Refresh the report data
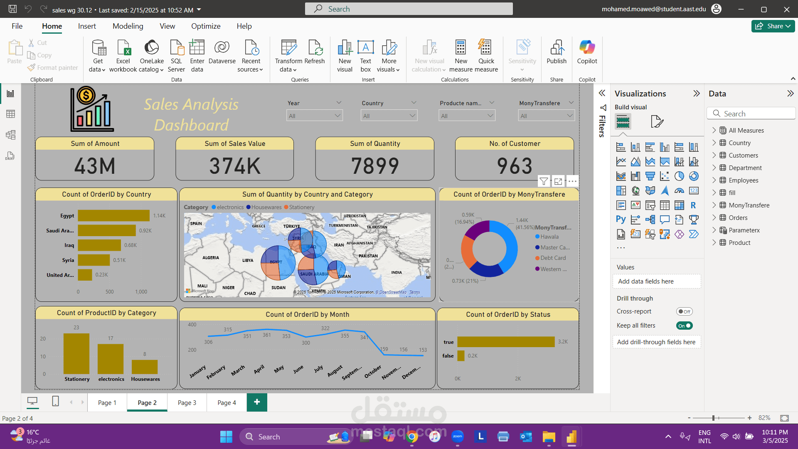798x449 pixels. point(315,54)
